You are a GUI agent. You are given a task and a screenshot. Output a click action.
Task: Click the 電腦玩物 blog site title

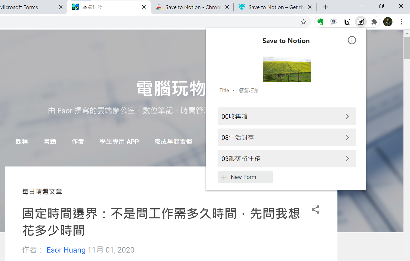tap(171, 88)
